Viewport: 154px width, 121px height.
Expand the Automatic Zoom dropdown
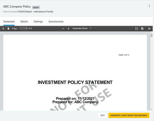tap(82, 28)
